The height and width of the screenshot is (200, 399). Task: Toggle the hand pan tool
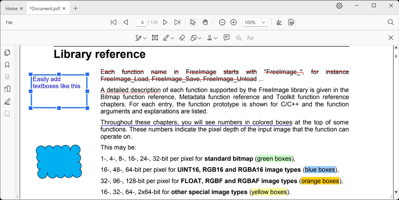tap(205, 22)
